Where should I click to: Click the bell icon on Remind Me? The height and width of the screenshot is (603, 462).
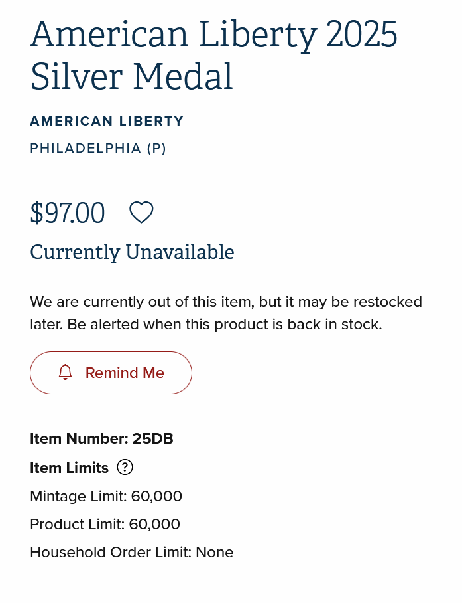point(65,373)
